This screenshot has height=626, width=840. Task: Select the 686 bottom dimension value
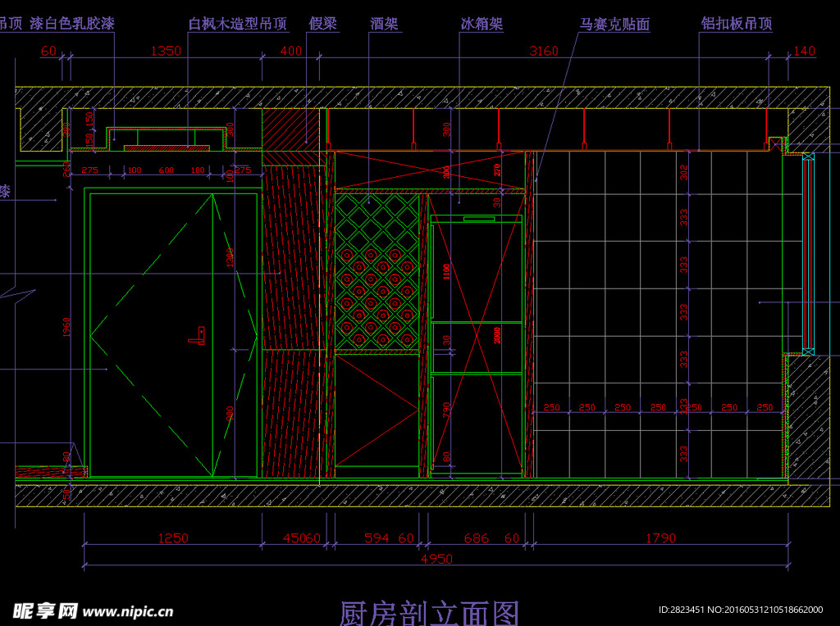coord(477,538)
